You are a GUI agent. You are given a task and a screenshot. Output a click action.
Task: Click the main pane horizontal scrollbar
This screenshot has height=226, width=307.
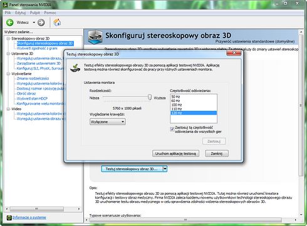pyautogui.click(x=185, y=220)
